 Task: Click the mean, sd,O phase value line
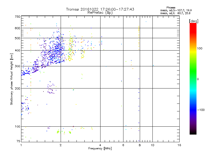[x=176, y=10]
